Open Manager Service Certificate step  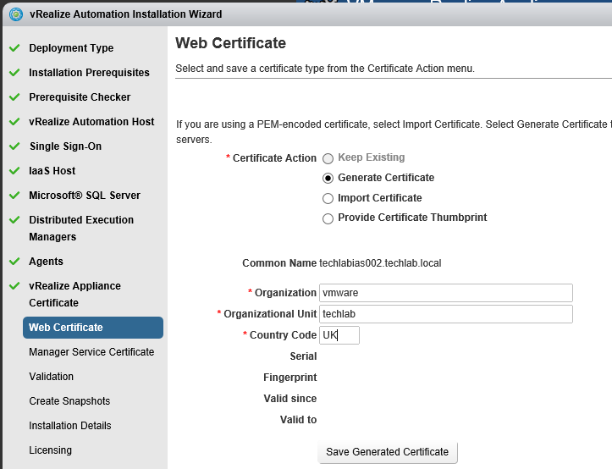[x=91, y=352]
